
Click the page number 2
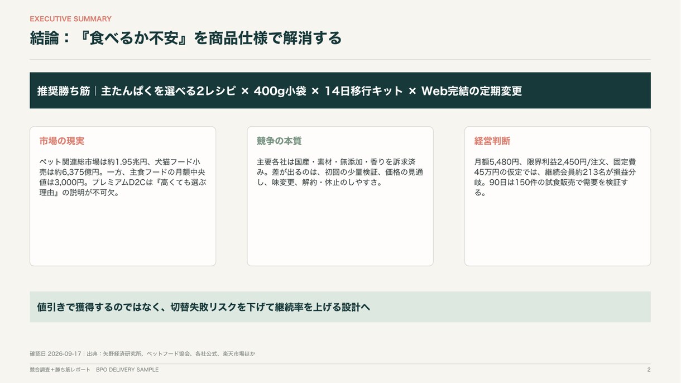(x=649, y=370)
